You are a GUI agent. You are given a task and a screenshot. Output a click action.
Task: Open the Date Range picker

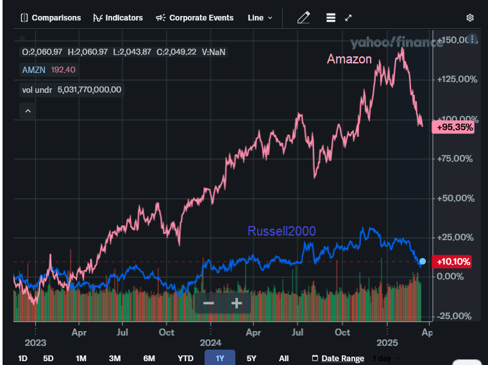[338, 359]
